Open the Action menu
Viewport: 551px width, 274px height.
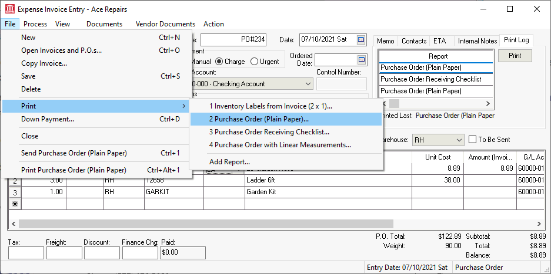coord(213,24)
